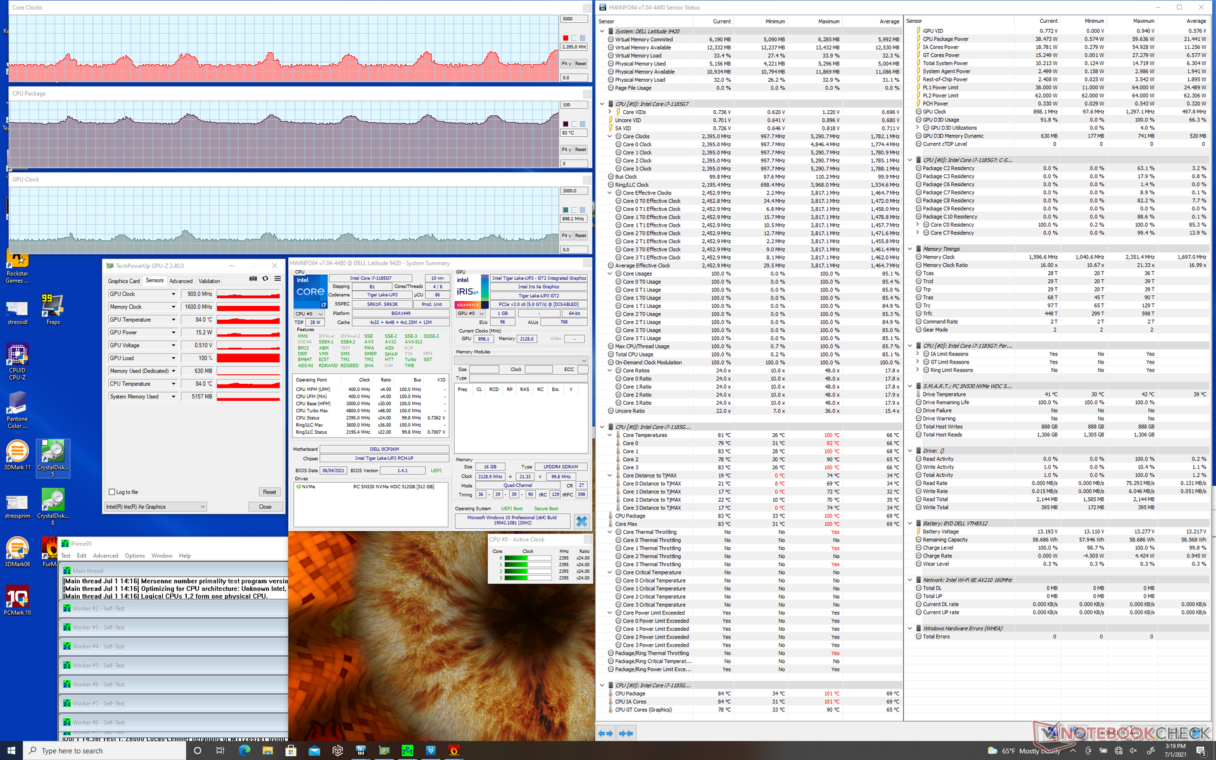Open the Prime95 Advanced menu
The image size is (1216, 760).
(x=105, y=556)
